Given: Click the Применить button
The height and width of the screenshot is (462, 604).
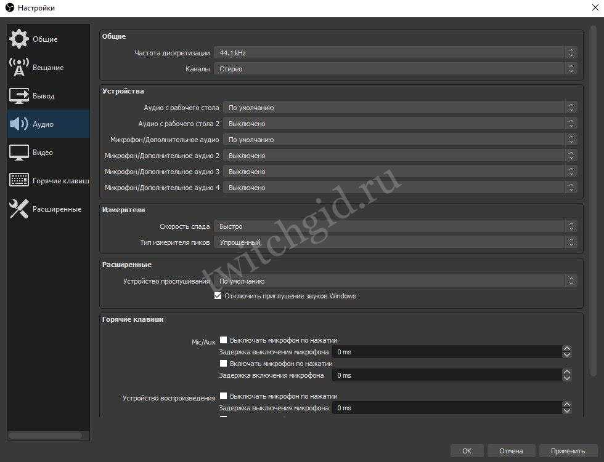Looking at the screenshot, I should 568,451.
